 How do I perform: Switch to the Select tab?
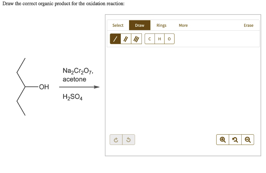(x=118, y=25)
